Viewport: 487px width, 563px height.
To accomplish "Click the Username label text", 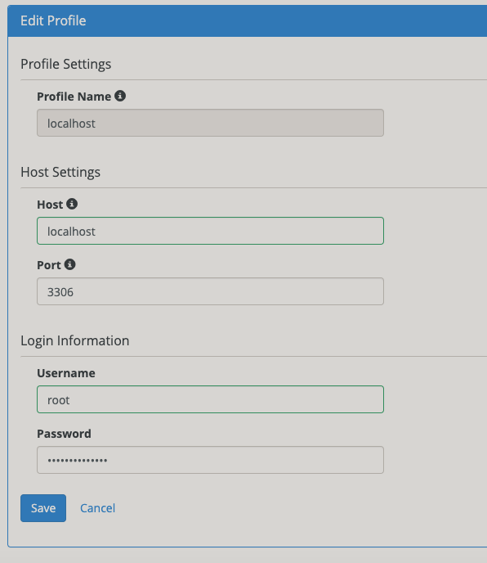I will tap(66, 373).
